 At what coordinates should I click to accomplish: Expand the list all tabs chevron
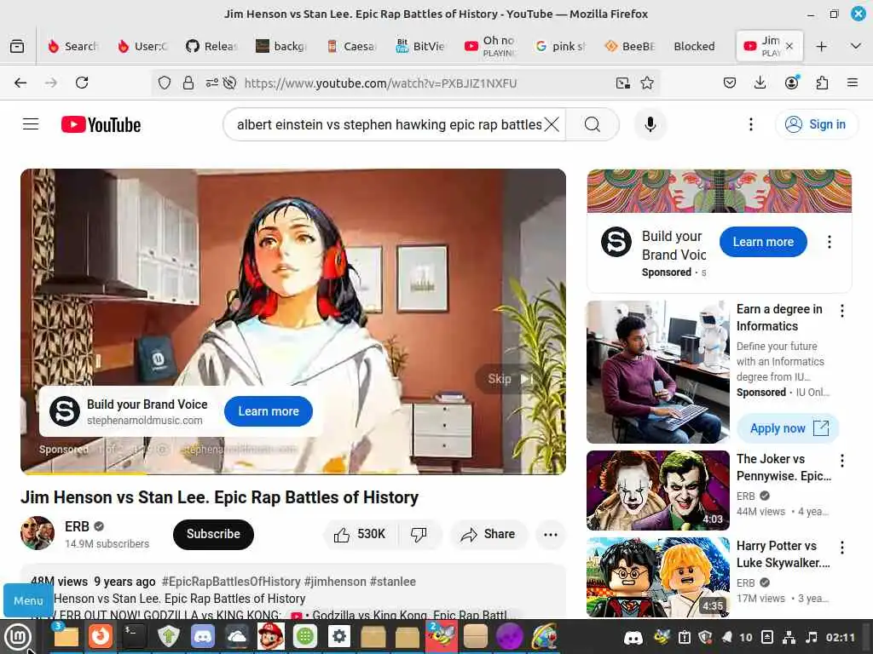(x=856, y=46)
